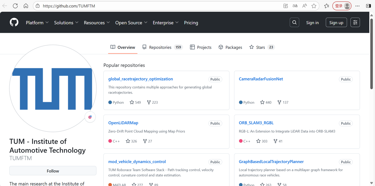The width and height of the screenshot is (375, 186).
Task: Open the browser apps grid icon
Action: [x=286, y=6]
